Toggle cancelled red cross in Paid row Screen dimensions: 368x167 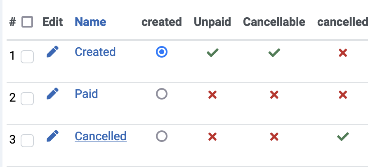click(x=342, y=95)
